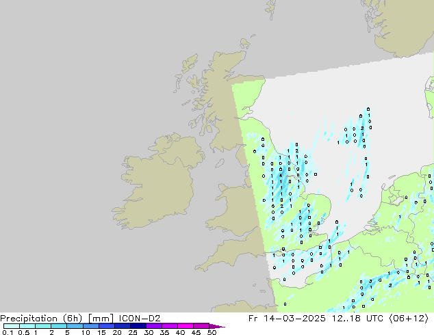This screenshot has width=434, height=335.
Task: Click the 30–35 mm purple legend box
Action: (154, 326)
